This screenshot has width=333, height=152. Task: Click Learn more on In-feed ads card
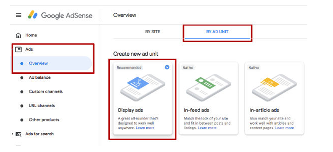[207, 128]
